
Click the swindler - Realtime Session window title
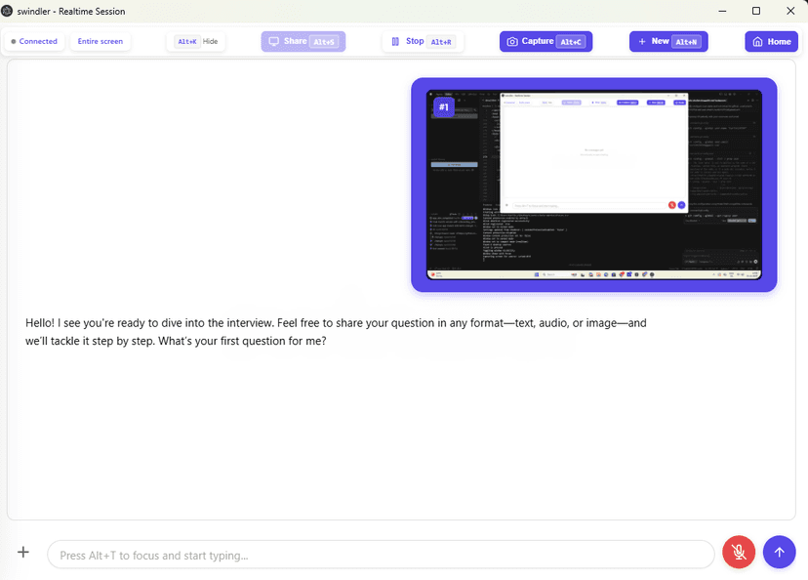pos(71,11)
